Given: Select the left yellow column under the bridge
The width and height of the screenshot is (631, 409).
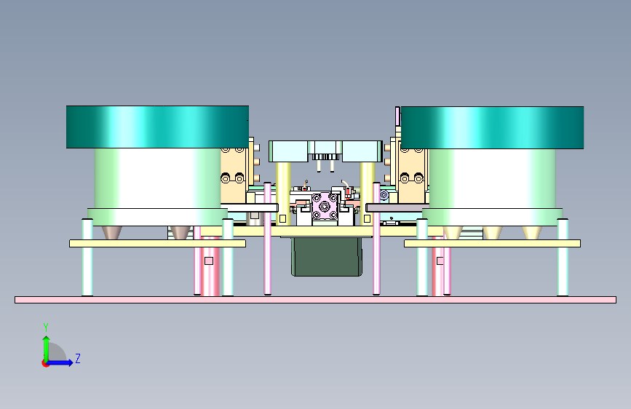Looking at the screenshot, I should (283, 194).
